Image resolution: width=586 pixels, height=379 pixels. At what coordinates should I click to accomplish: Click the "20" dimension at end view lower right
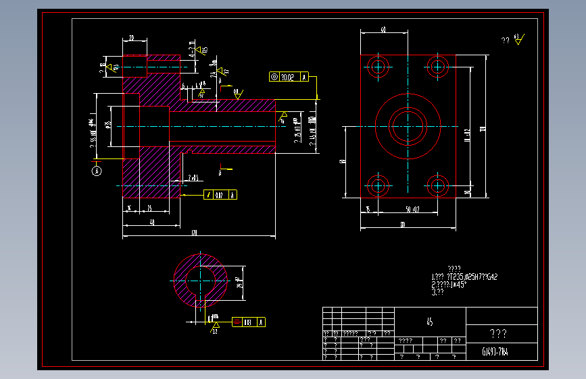point(467,193)
